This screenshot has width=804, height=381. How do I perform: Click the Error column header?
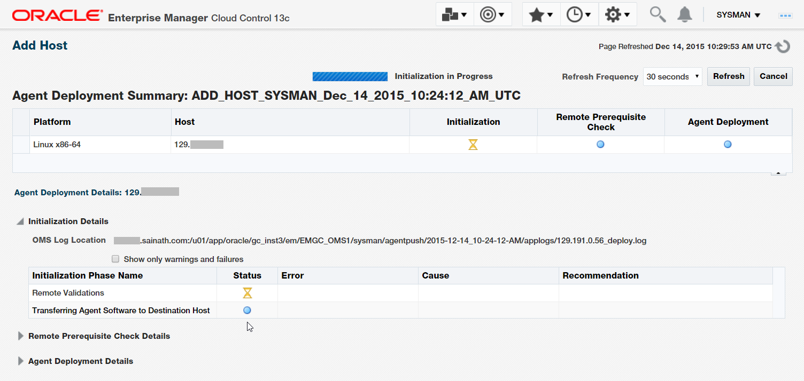tap(348, 276)
